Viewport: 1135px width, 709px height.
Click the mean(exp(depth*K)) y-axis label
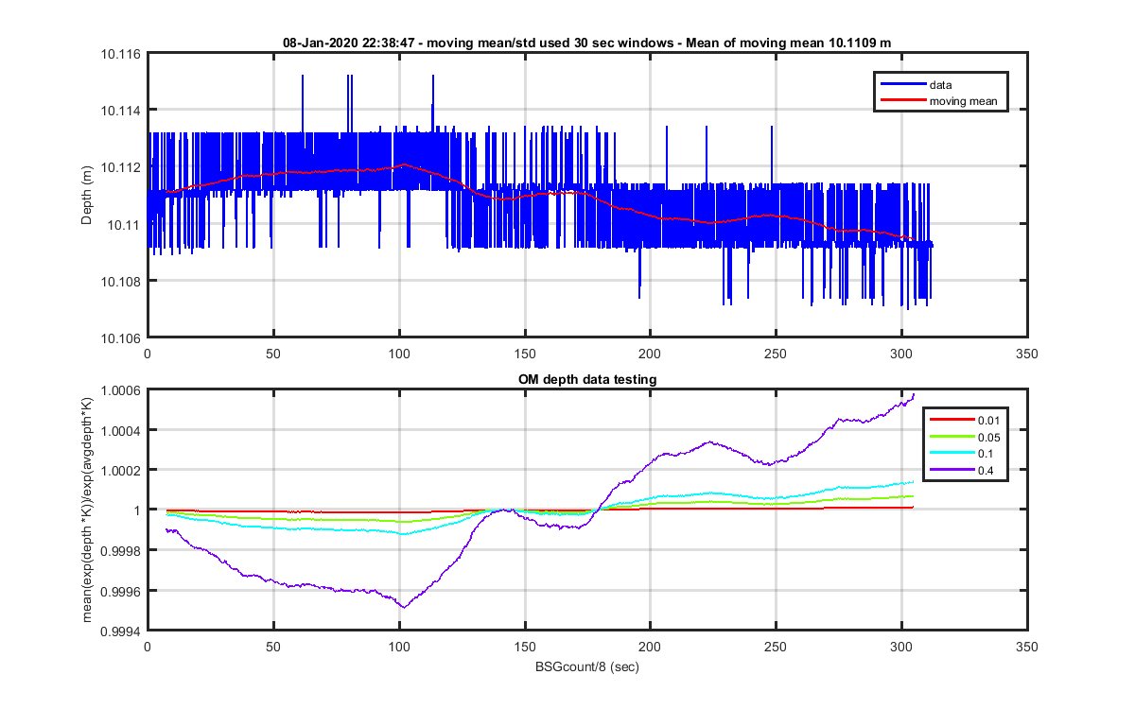click(88, 510)
